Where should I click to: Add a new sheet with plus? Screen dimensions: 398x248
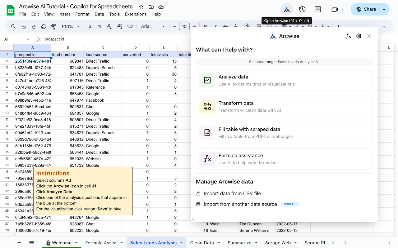pos(19,243)
